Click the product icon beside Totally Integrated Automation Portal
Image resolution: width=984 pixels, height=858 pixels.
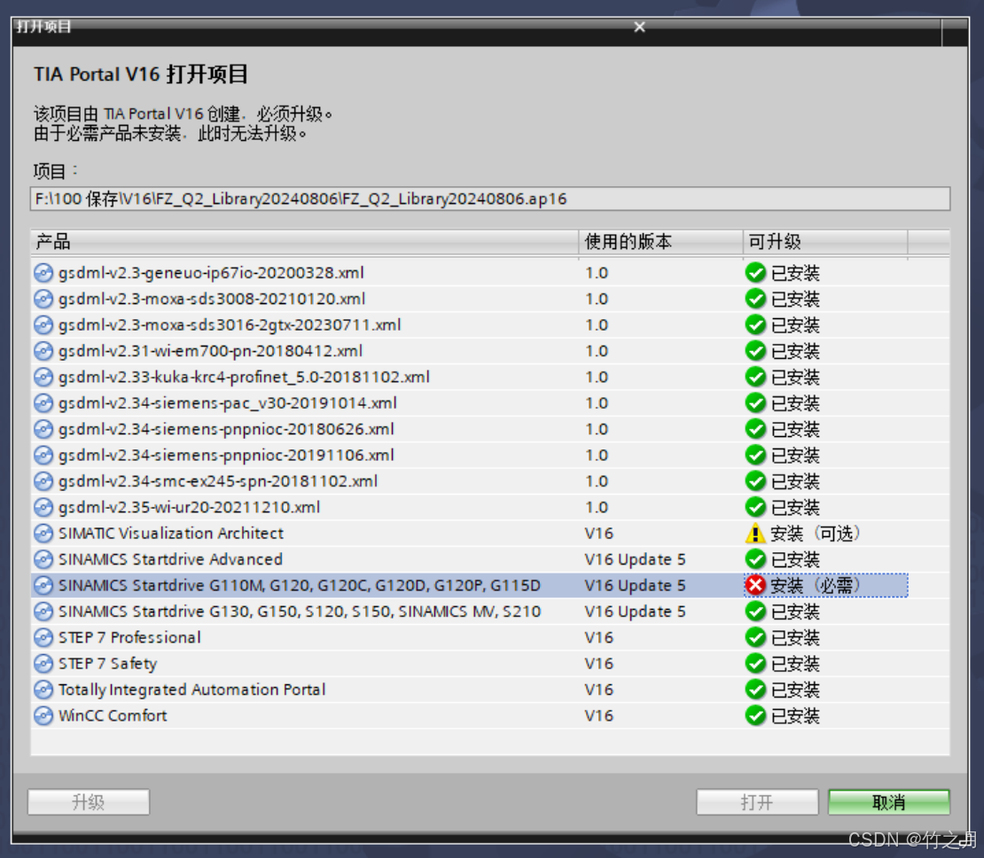pyautogui.click(x=43, y=690)
